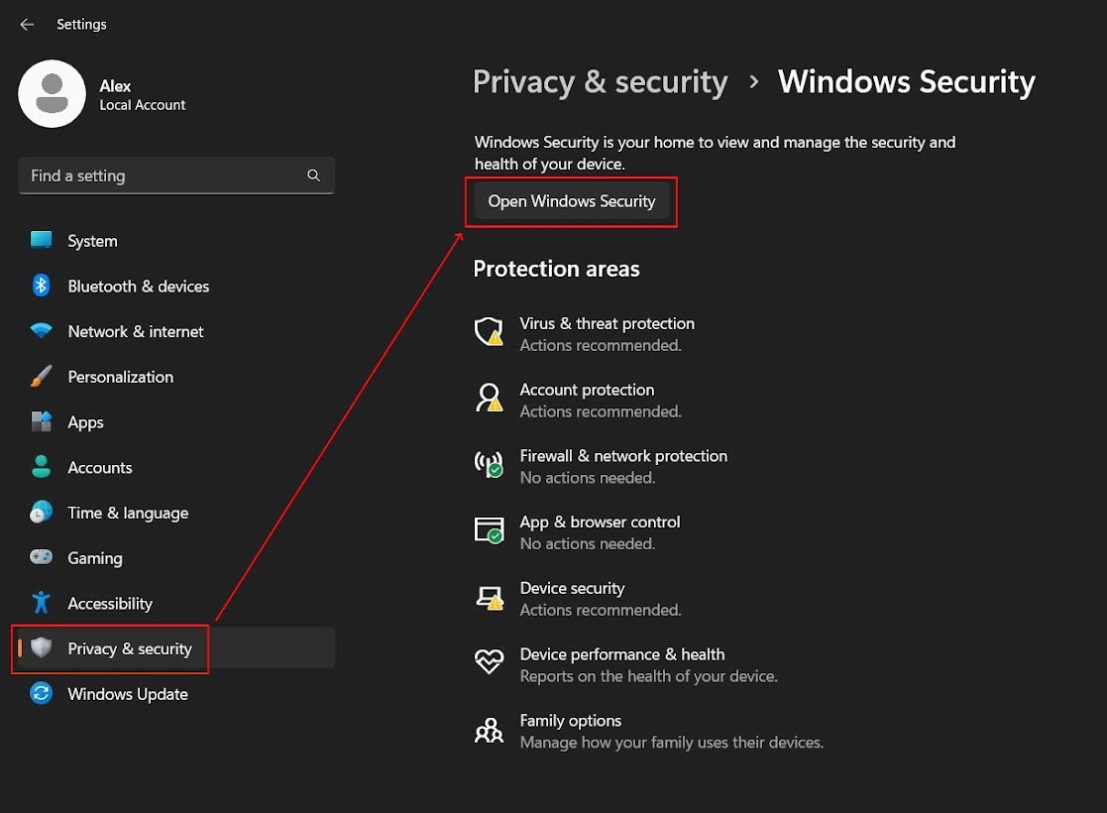Select Network & internet in sidebar
The height and width of the screenshot is (813, 1107).
tap(135, 332)
